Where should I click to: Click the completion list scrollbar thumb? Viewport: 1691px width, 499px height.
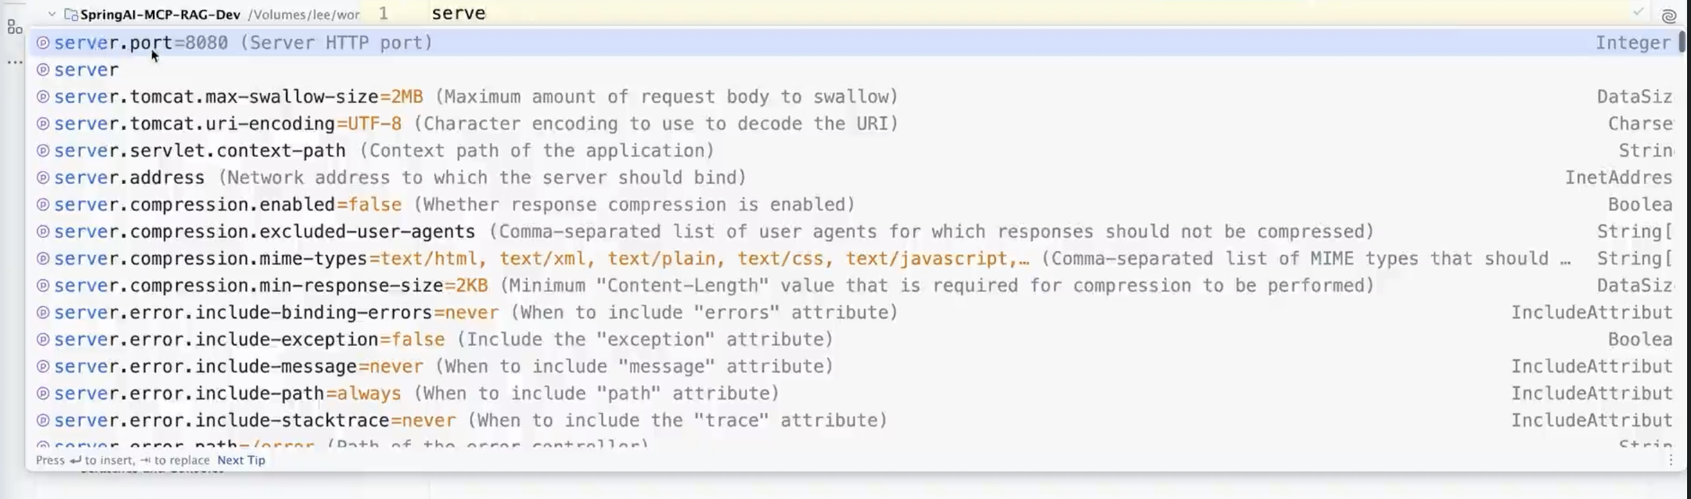(1681, 42)
